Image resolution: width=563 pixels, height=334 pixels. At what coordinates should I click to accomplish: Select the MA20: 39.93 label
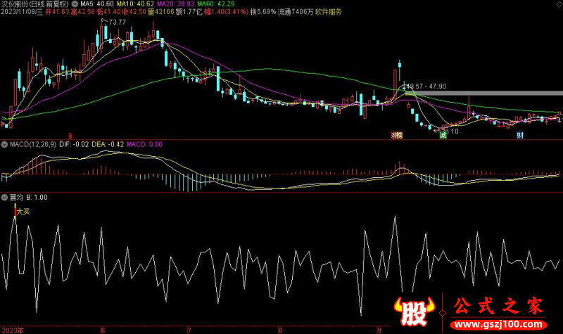[x=175, y=4]
